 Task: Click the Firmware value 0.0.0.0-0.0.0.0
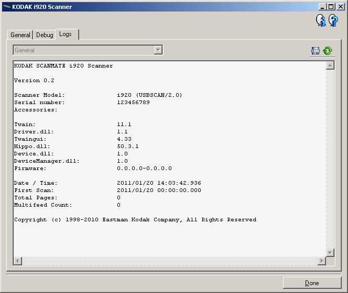click(x=144, y=168)
